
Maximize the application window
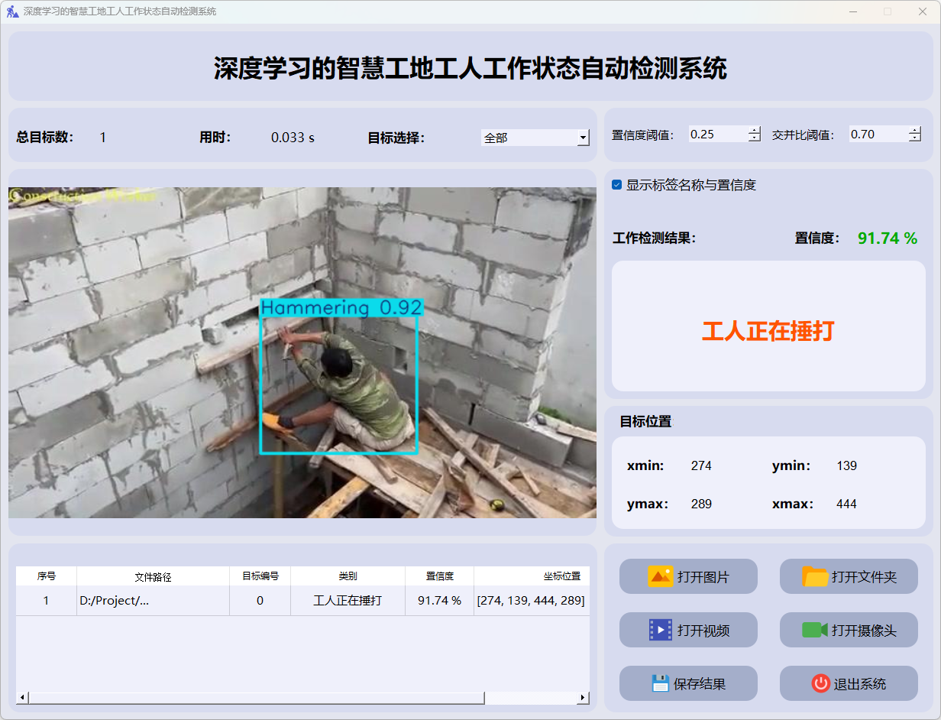pos(887,11)
